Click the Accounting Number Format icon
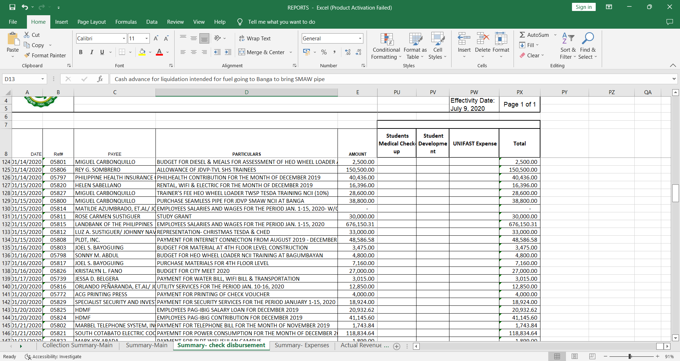Screen dimensions: 680x361 (307, 52)
